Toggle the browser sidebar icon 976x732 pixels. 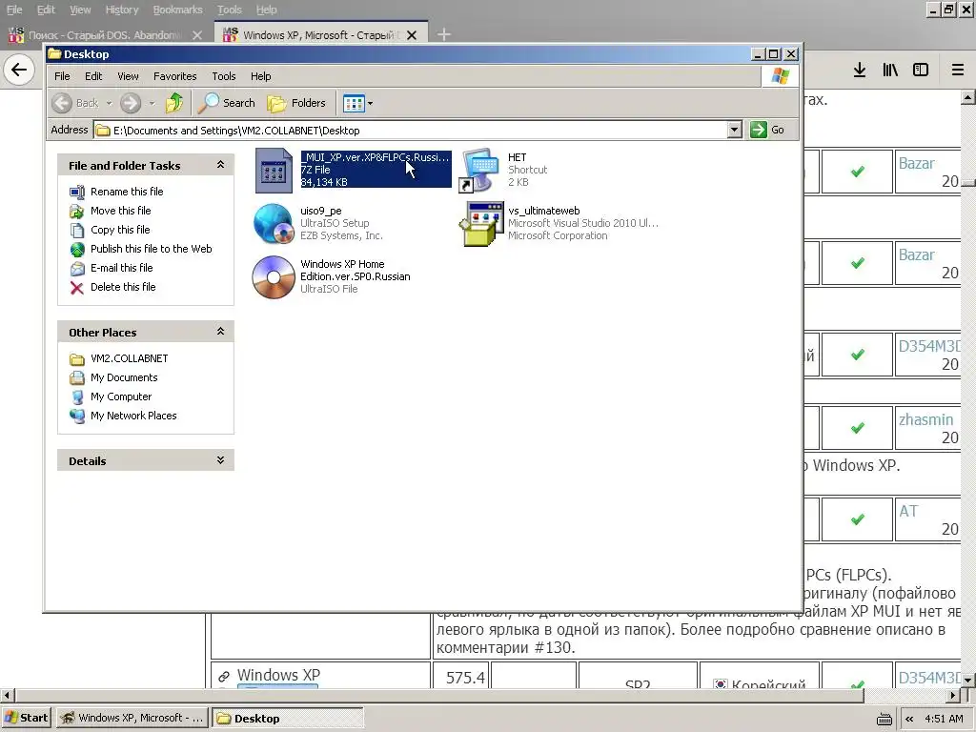click(x=921, y=70)
